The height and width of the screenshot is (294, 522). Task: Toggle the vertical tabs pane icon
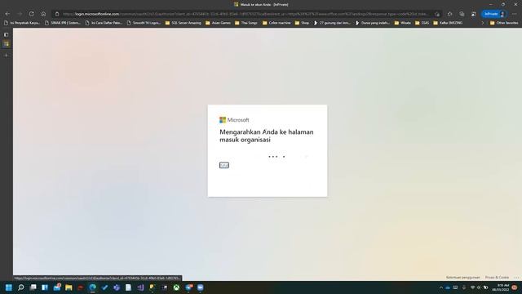(x=6, y=34)
